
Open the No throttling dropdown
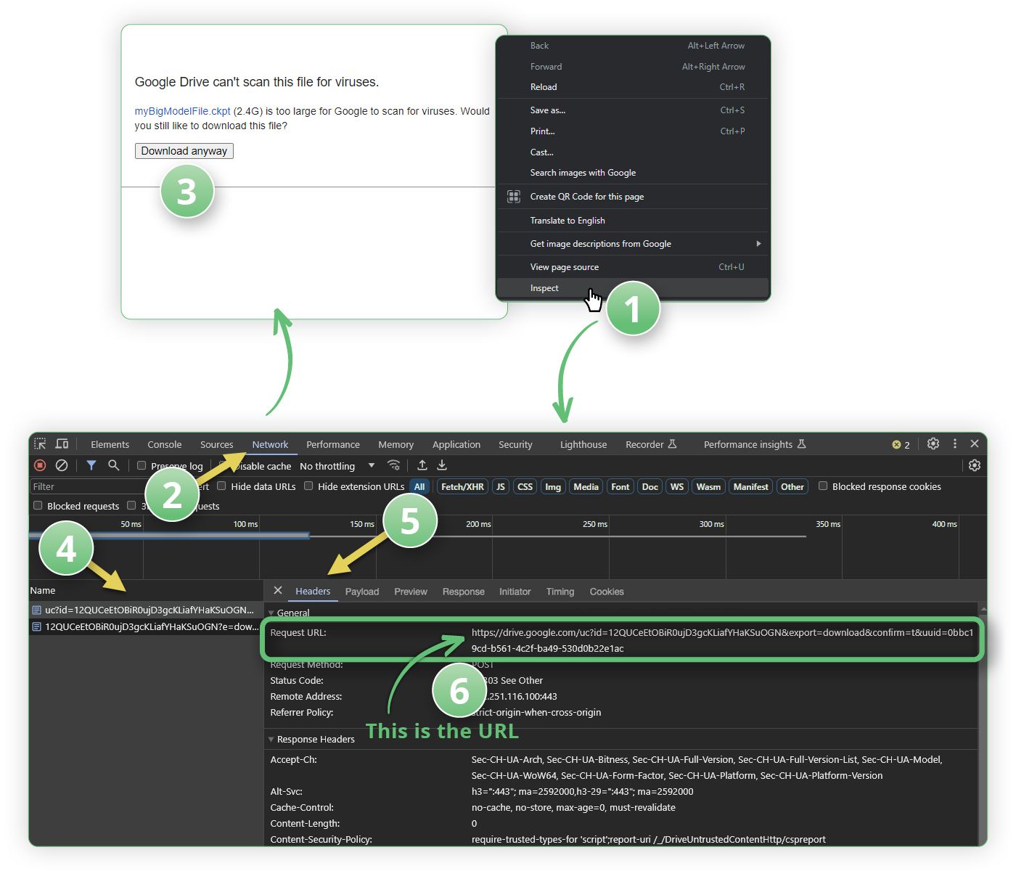[x=337, y=466]
